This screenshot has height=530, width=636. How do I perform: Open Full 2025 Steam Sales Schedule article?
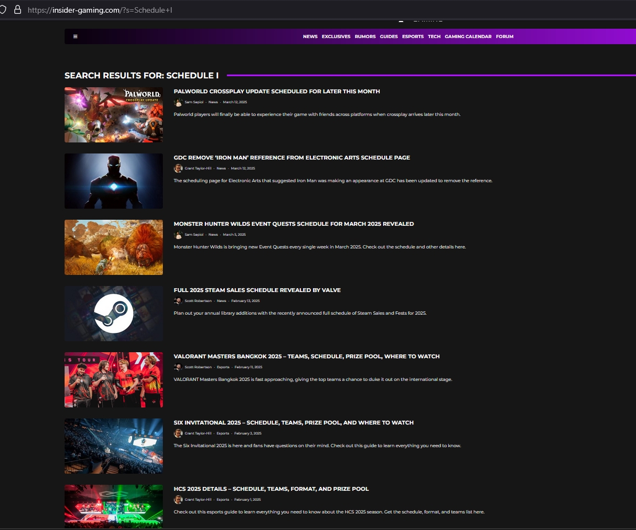[257, 290]
